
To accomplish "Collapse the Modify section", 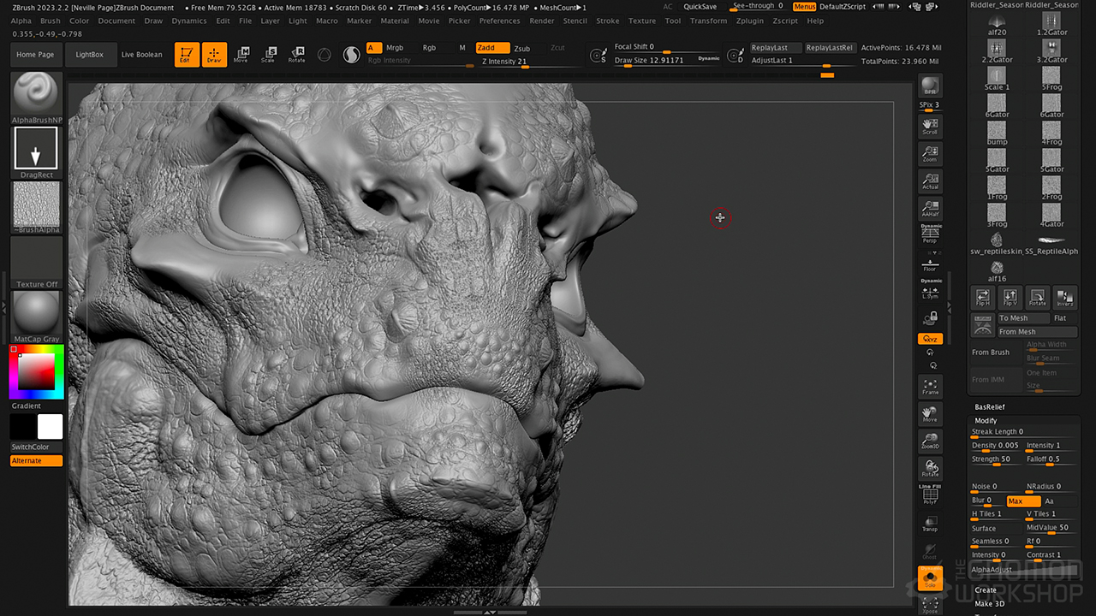I will click(x=986, y=420).
